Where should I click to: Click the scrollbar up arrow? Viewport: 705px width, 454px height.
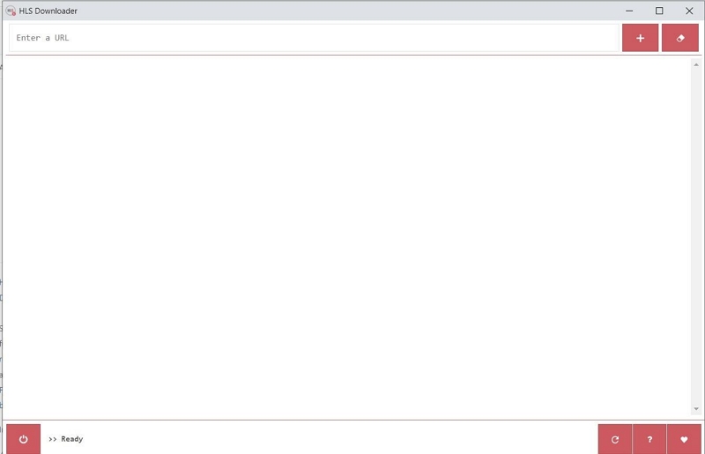pos(696,64)
